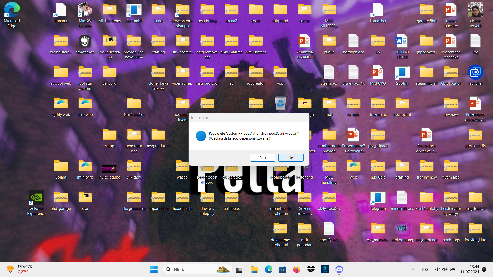Click the Ano button in dialog
The width and height of the screenshot is (493, 277).
point(262,158)
